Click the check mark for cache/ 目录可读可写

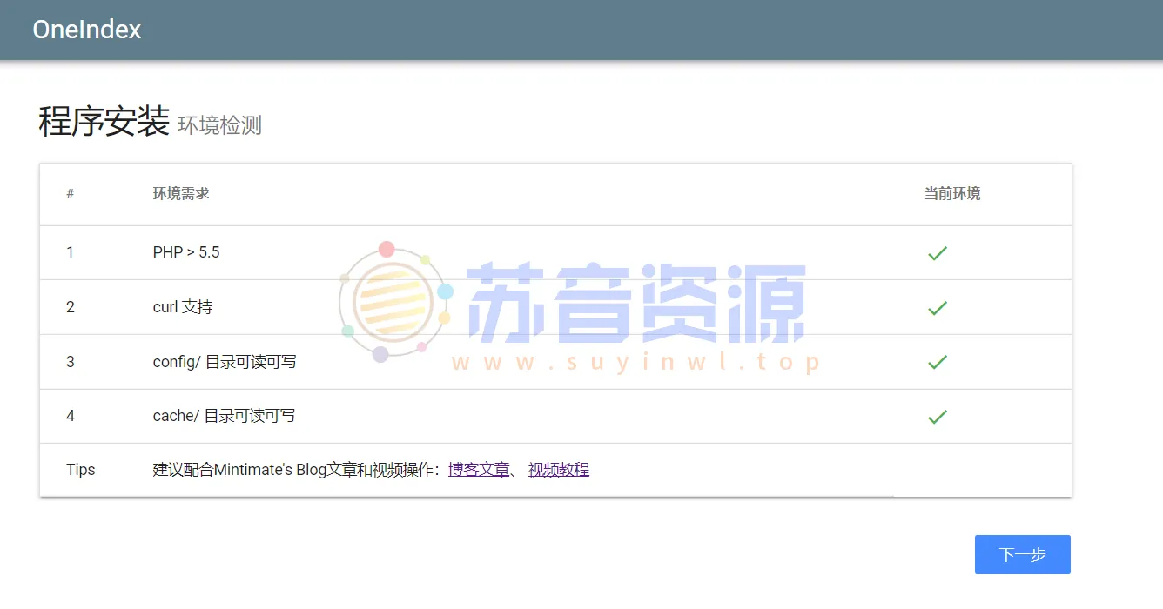tap(937, 416)
